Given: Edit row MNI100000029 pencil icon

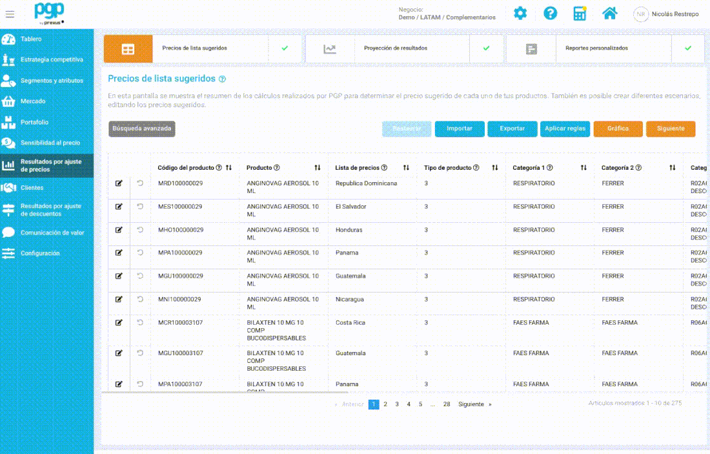Looking at the screenshot, I should [x=119, y=300].
